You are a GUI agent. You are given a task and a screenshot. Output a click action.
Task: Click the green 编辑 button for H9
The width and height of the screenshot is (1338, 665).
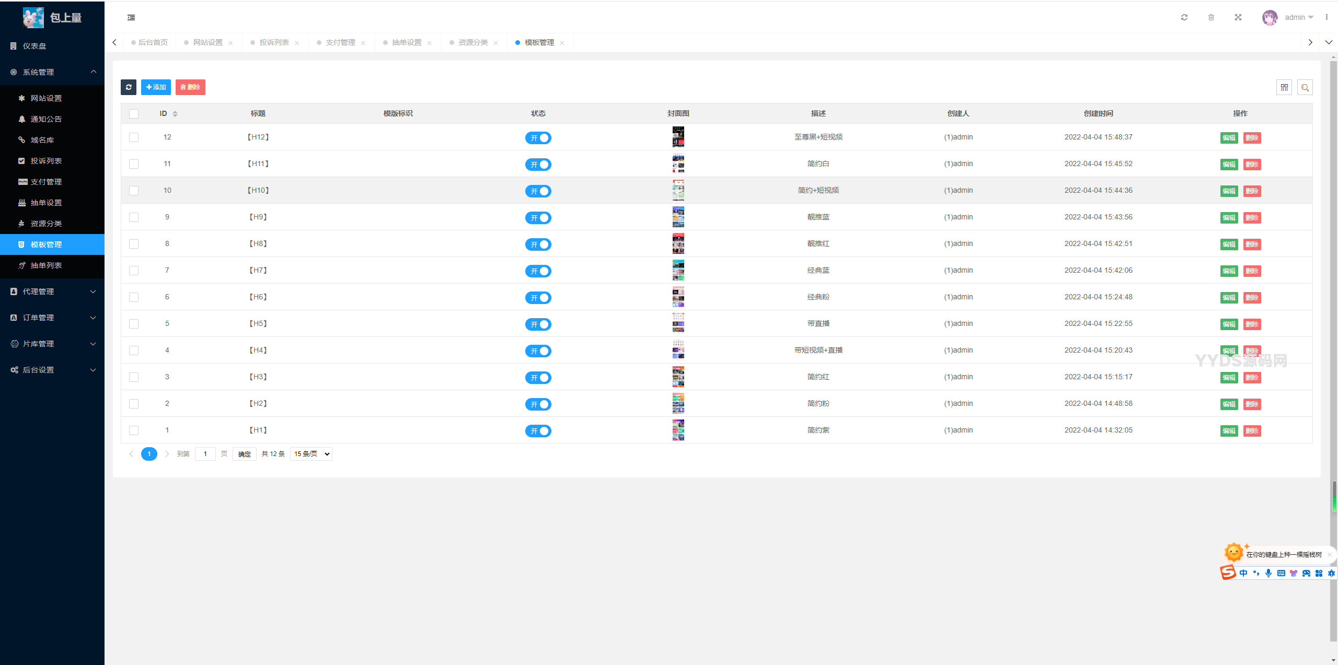1229,218
